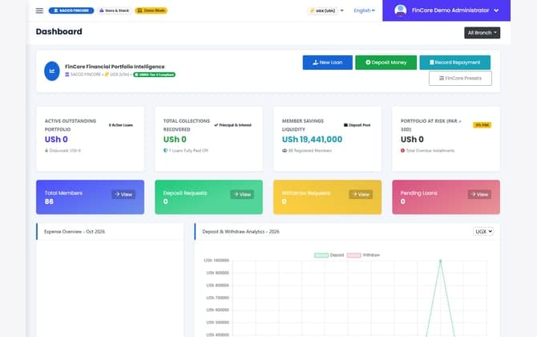The height and width of the screenshot is (337, 537).
Task: Toggle the Withdraw legend swatch
Action: 353,255
